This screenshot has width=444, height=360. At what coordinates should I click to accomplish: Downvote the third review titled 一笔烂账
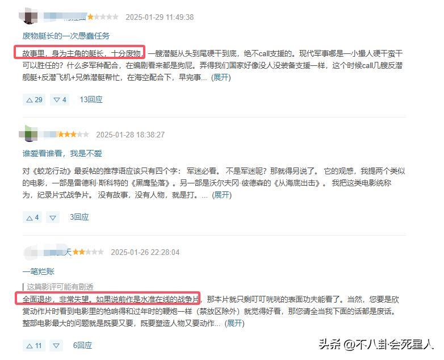(56, 346)
